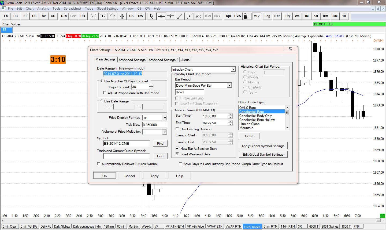Select the pointer arrow tool in toolbar
The height and width of the screenshot is (230, 386).
(x=152, y=16)
